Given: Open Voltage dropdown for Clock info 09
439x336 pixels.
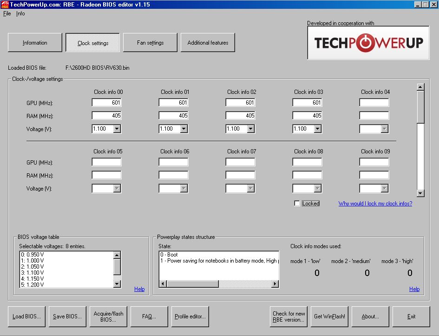Looking at the screenshot, I should click(x=385, y=188).
